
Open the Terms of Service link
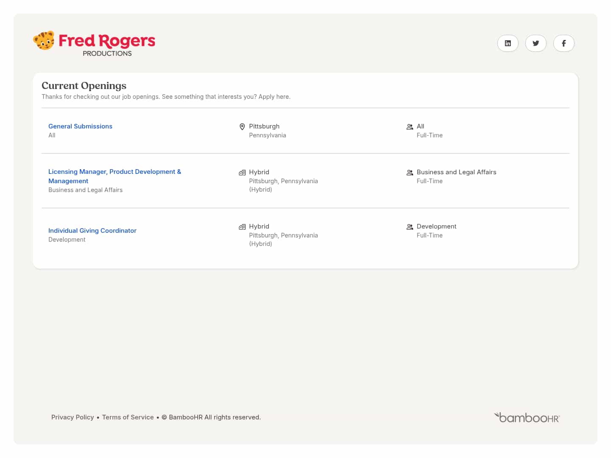[x=128, y=417]
